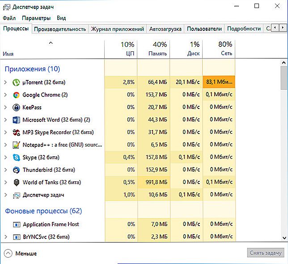
Task: Click the 83,1 Мби... network cell for µTorrent
Action: click(219, 82)
